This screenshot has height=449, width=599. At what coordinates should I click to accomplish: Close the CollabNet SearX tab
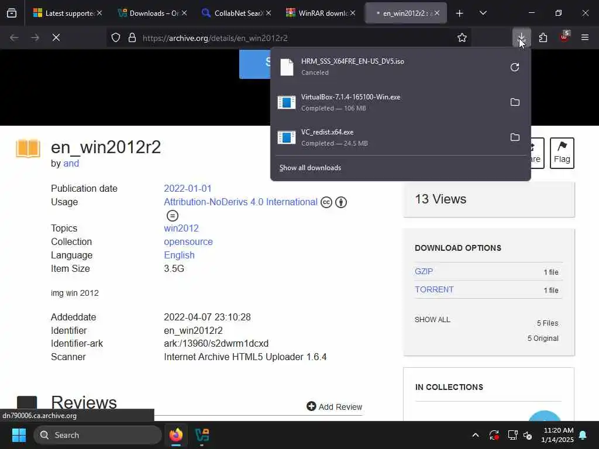pos(268,13)
